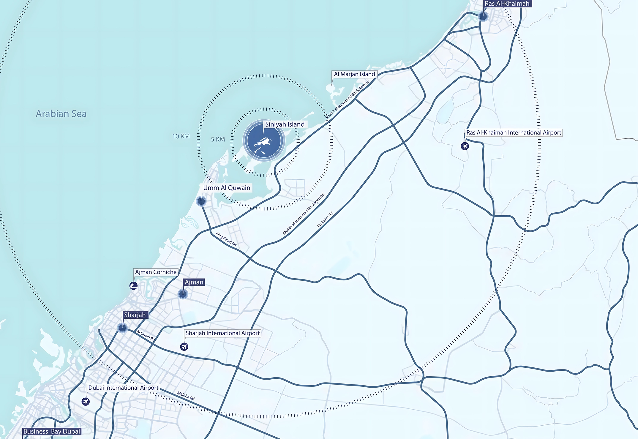Click the Dubai International Airport label
The height and width of the screenshot is (439, 638).
click(x=123, y=388)
